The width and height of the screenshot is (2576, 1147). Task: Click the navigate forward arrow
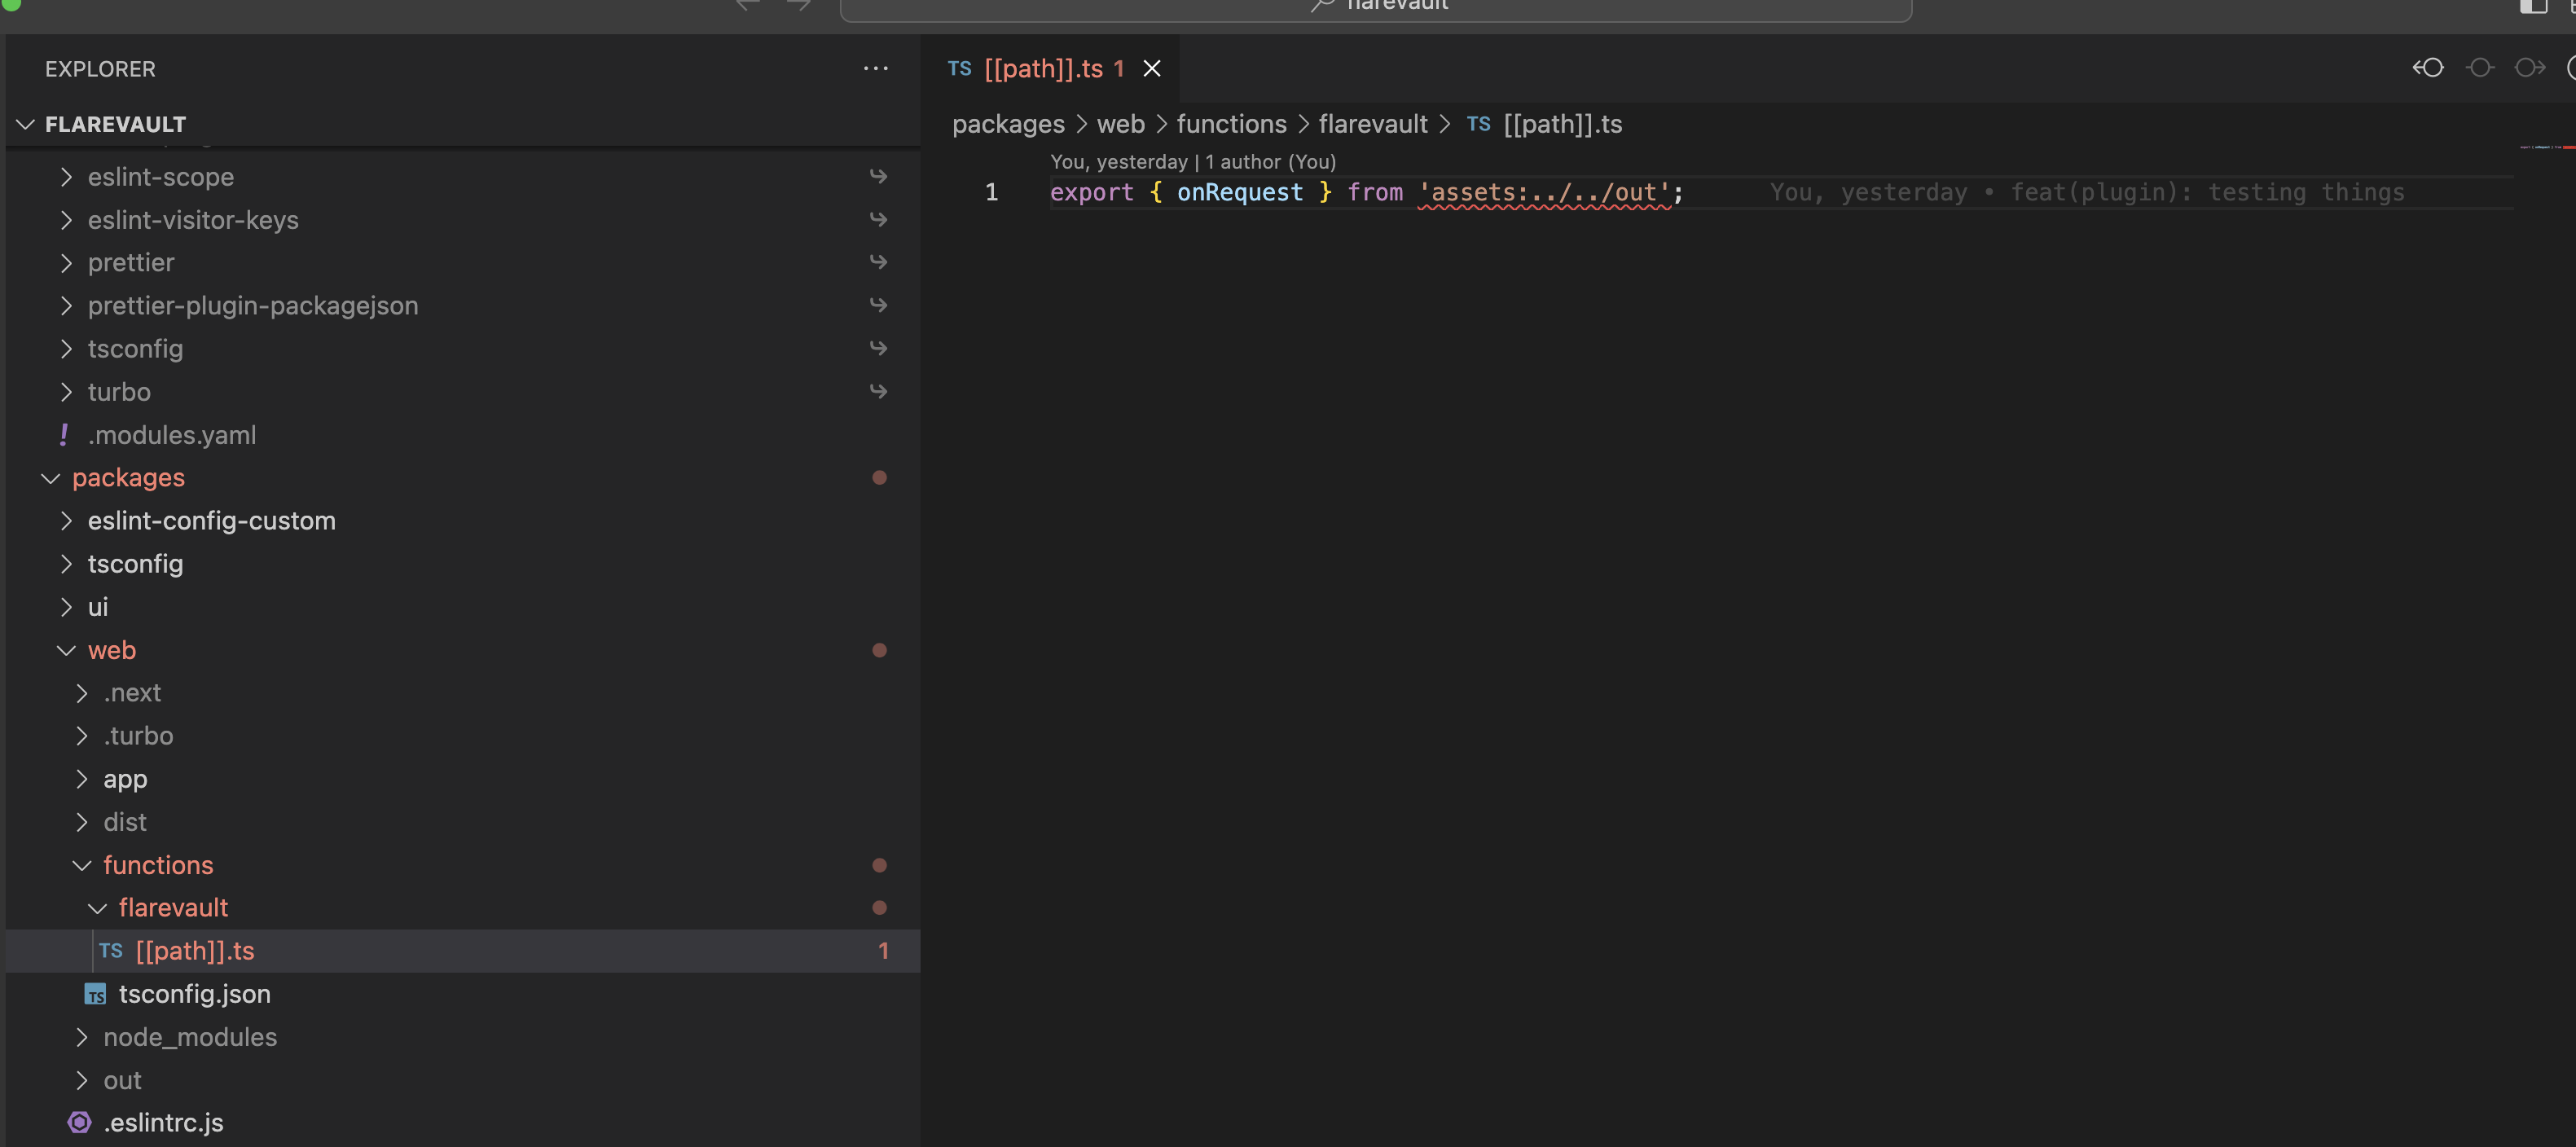pyautogui.click(x=797, y=6)
